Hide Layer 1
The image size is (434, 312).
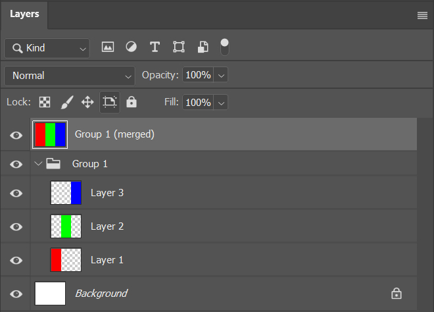[x=16, y=260]
